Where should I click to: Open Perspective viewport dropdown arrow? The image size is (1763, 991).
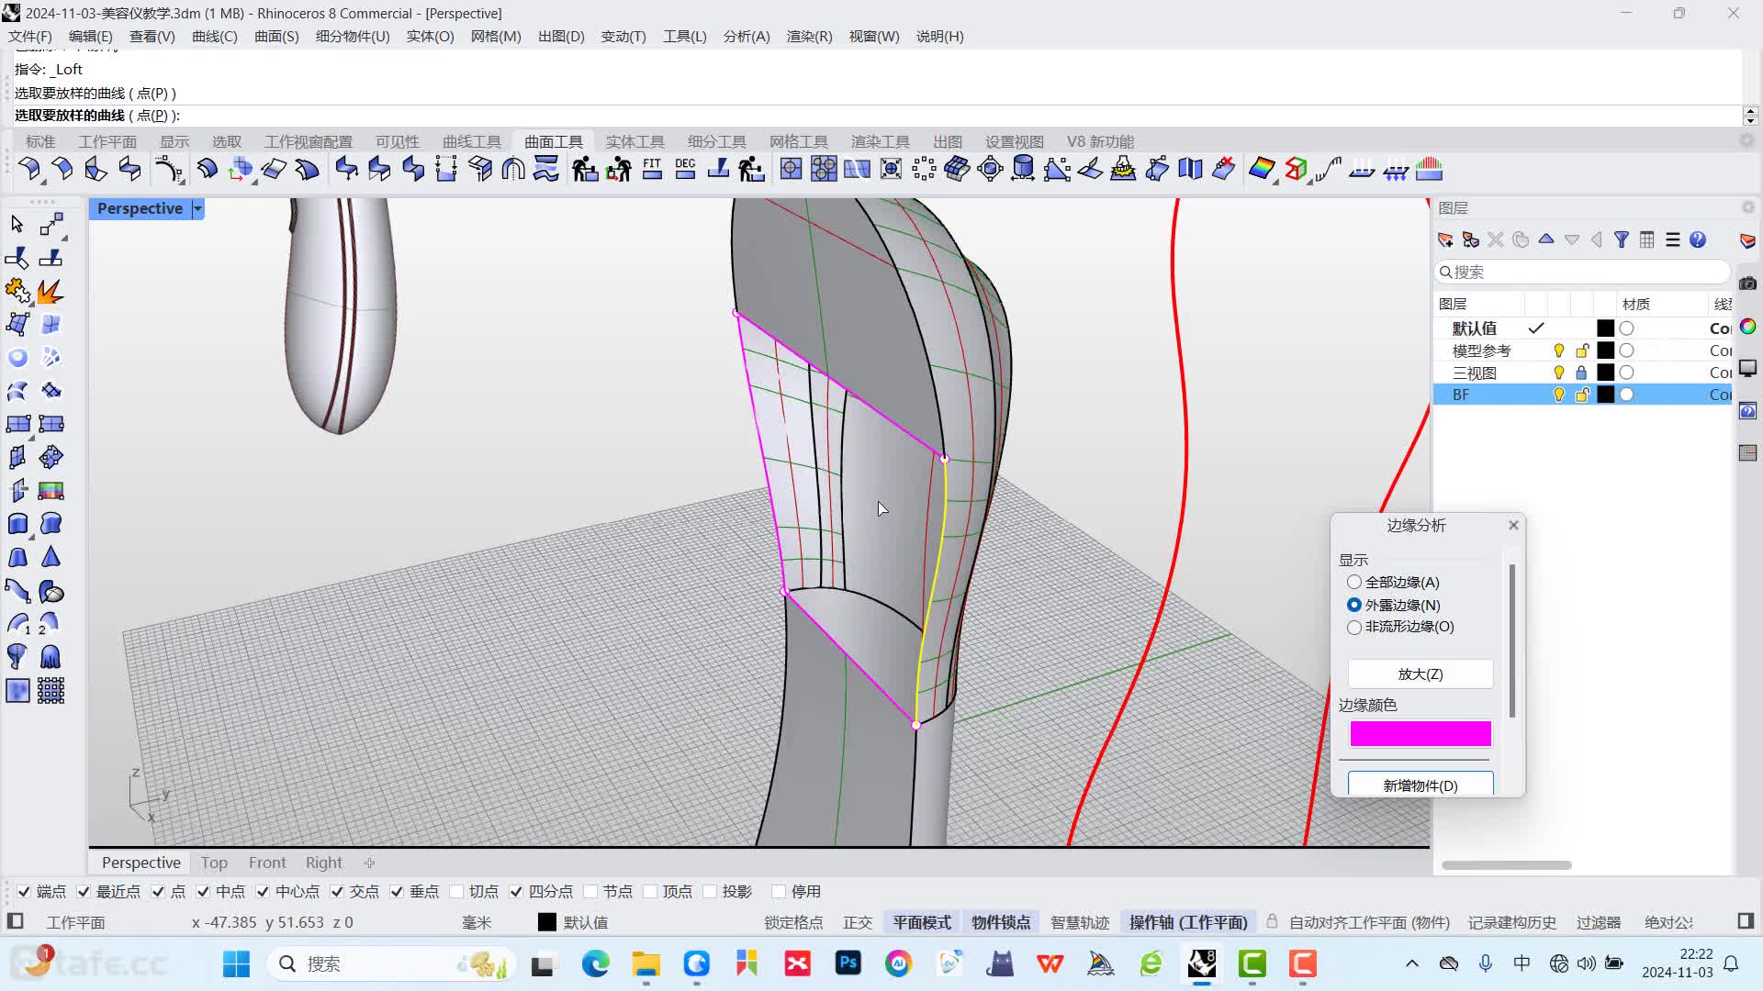click(197, 208)
